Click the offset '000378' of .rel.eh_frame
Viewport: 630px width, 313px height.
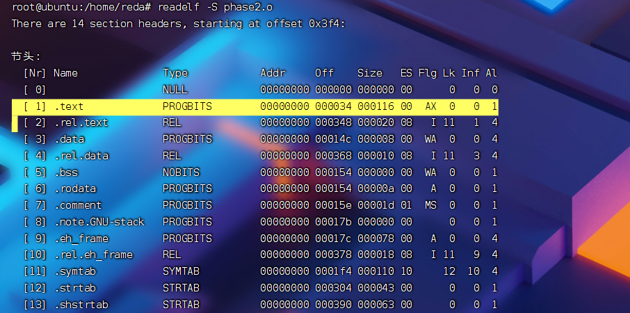point(334,255)
